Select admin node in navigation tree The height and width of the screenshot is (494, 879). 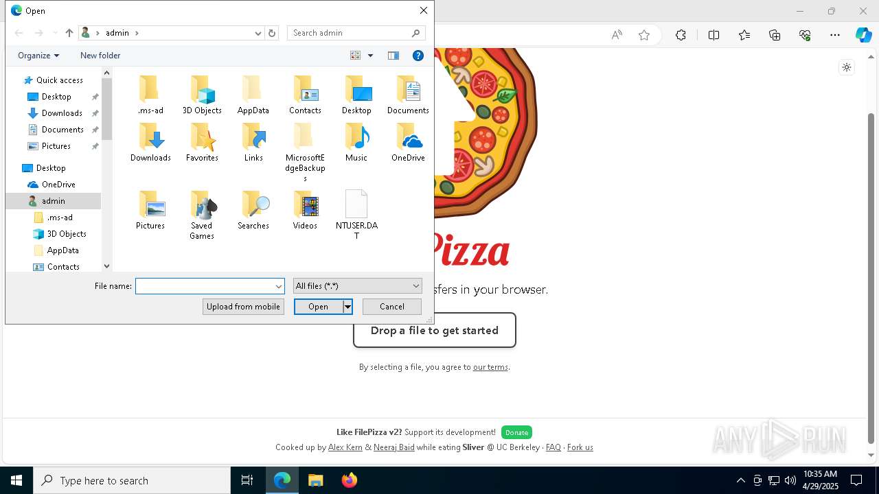[x=54, y=201]
